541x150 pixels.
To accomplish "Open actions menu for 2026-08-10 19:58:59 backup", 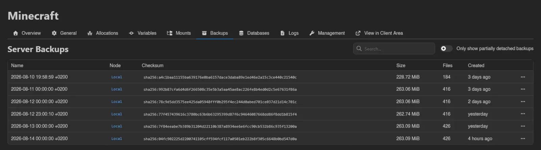I will click(x=523, y=77).
